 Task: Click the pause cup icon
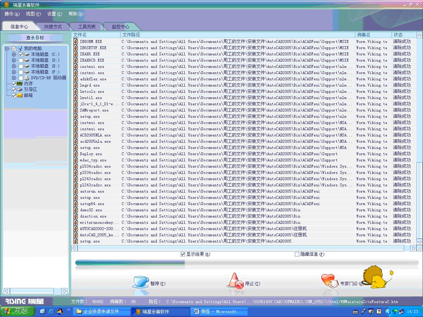141,282
